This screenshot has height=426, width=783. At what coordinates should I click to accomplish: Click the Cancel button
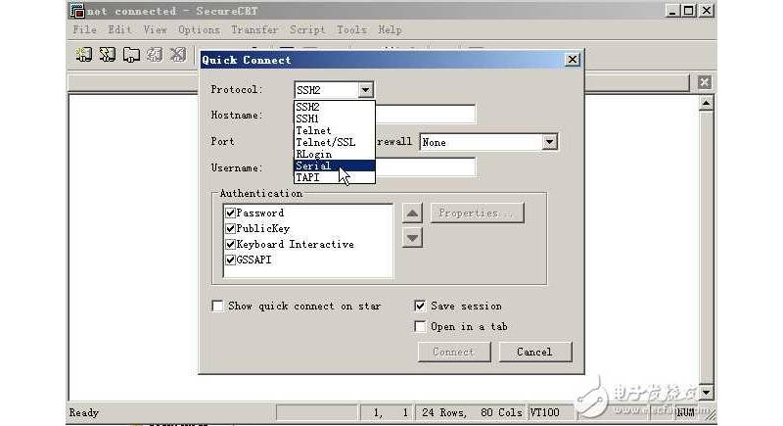pos(534,353)
